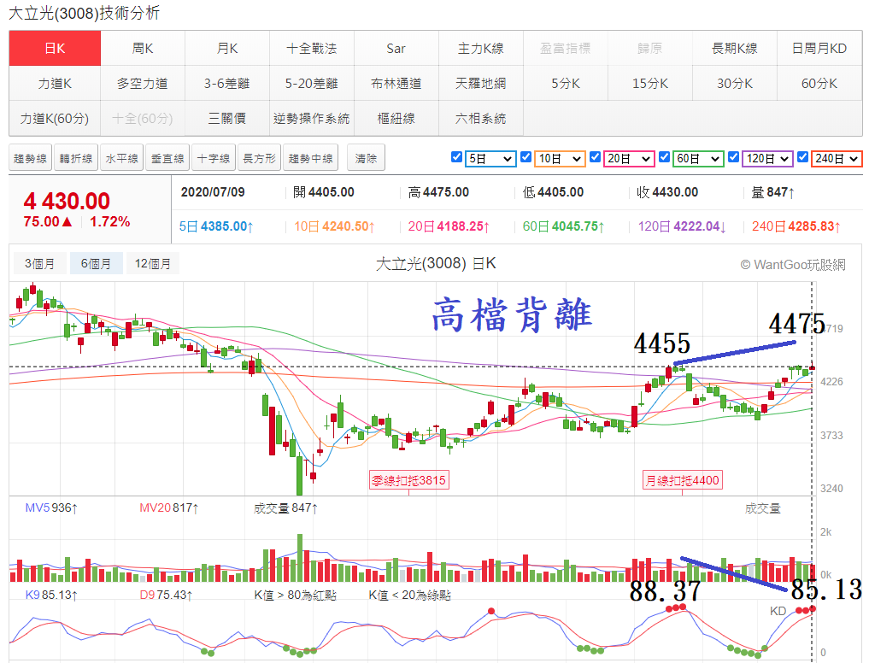Open the 5-20差離 tab
869x663 pixels.
coord(312,83)
